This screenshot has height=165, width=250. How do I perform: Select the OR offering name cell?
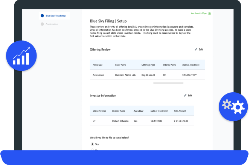click(x=165, y=75)
